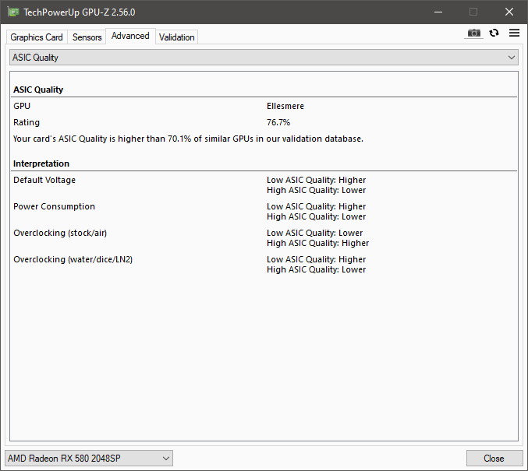Open the hamburger menu icon
The width and height of the screenshot is (528, 471).
point(514,33)
